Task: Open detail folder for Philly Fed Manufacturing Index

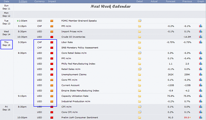Action: coord(139,64)
